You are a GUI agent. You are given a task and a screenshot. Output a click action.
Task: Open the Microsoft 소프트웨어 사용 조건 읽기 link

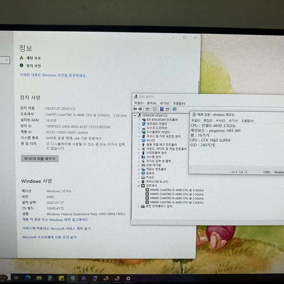point(50,237)
